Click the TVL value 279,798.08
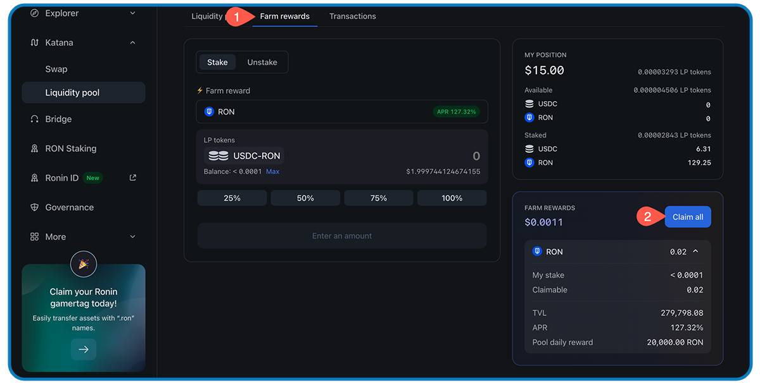 tap(681, 313)
